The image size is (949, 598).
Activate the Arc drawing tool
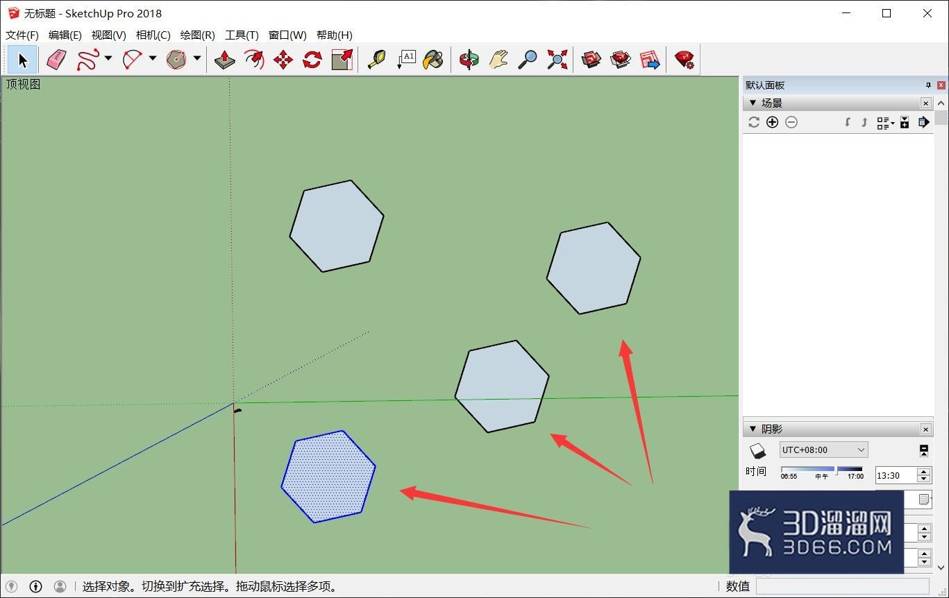tap(133, 60)
